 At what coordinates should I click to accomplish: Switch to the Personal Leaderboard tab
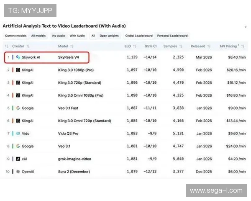(172, 36)
